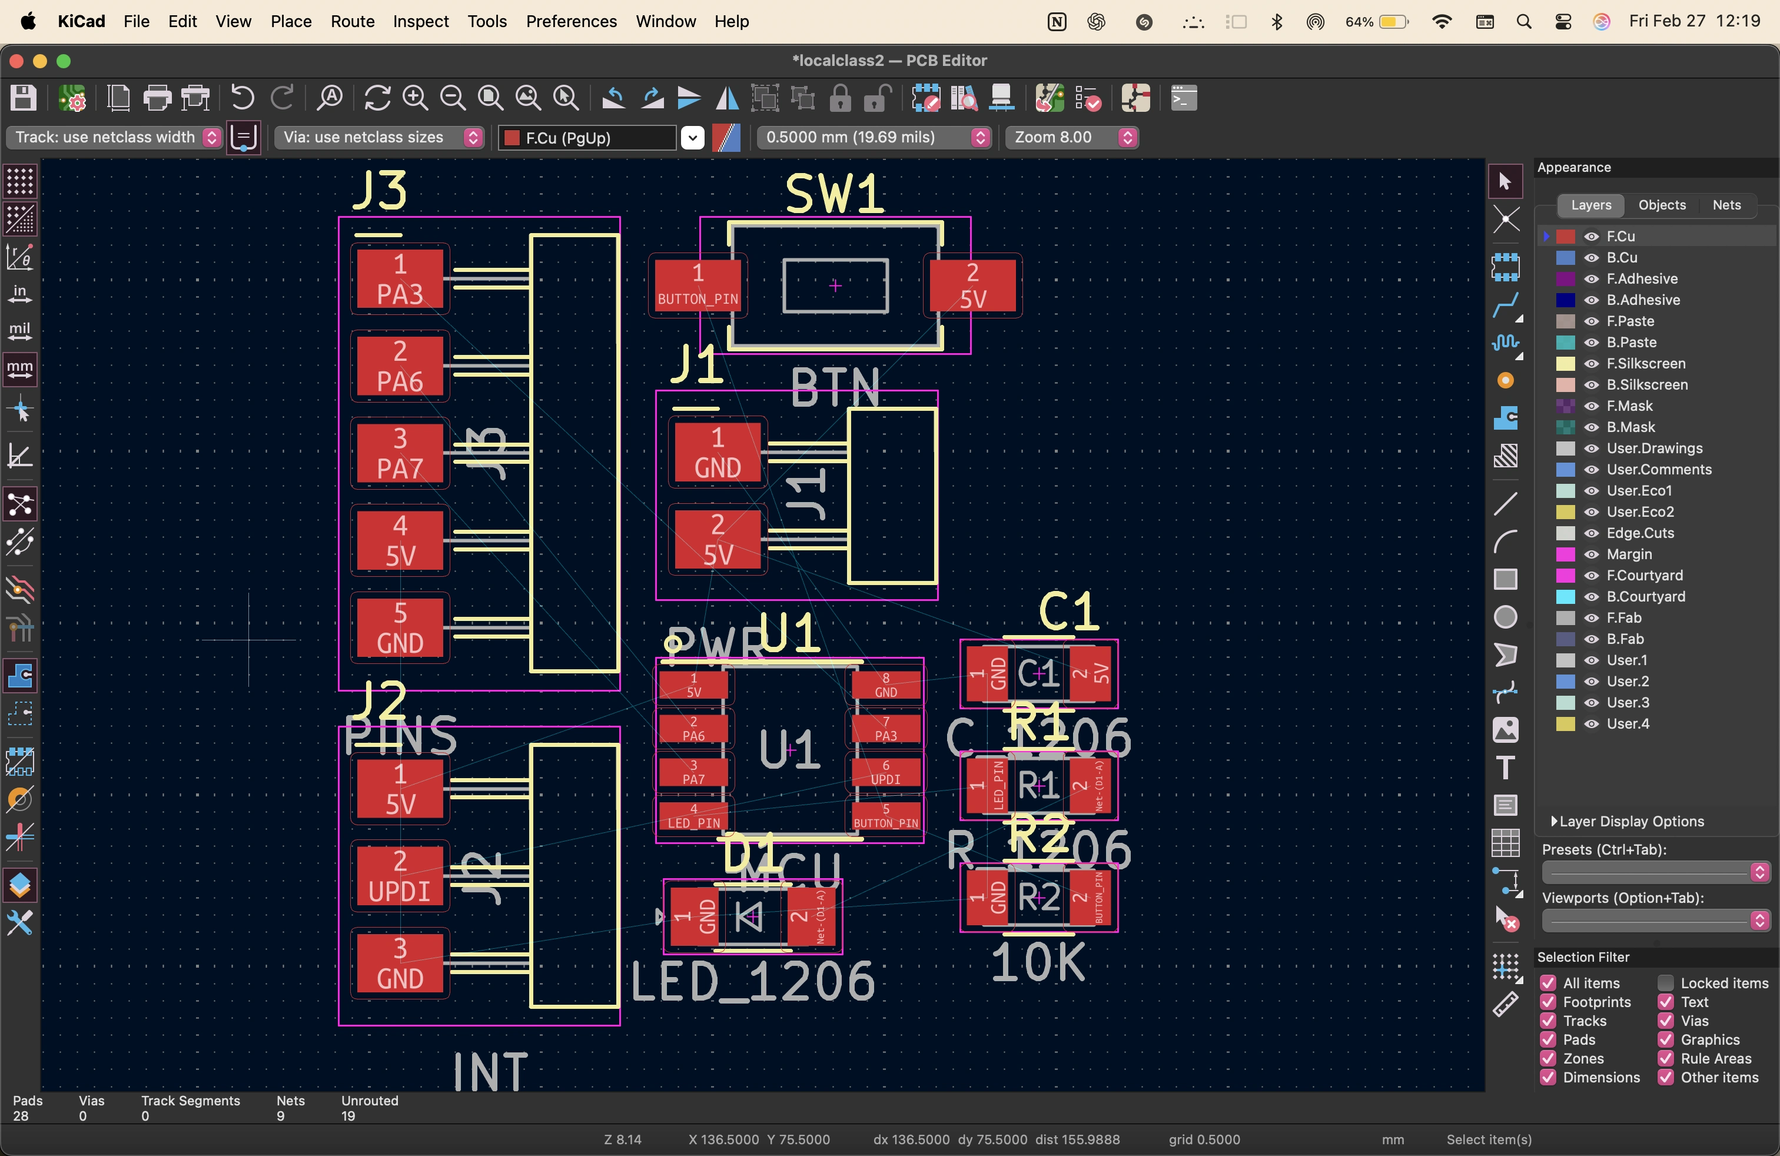Click the Undo arrow icon

pos(243,98)
